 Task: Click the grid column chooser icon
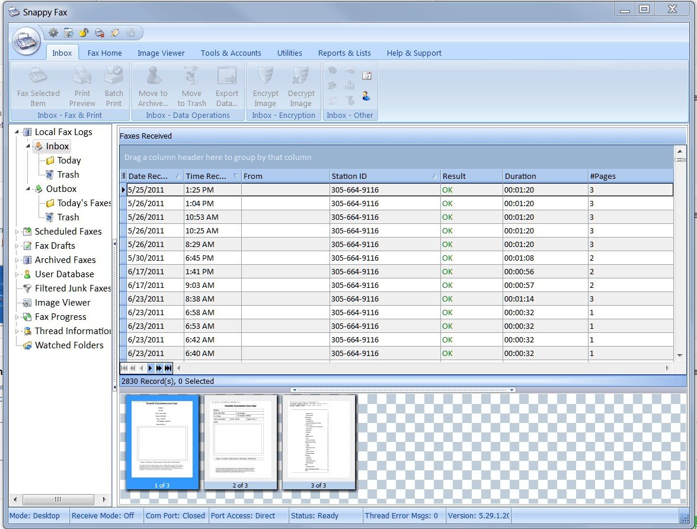pyautogui.click(x=123, y=176)
